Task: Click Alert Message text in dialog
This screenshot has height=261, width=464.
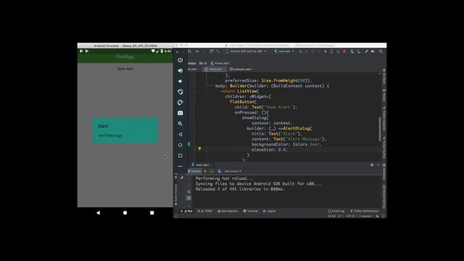Action: [x=110, y=136]
